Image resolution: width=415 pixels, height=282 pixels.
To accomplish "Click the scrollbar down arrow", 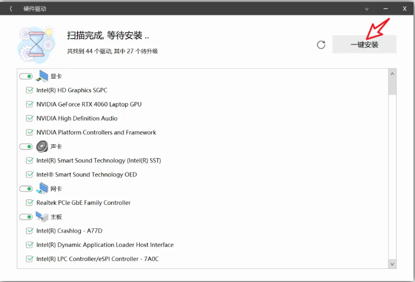I will pyautogui.click(x=392, y=264).
